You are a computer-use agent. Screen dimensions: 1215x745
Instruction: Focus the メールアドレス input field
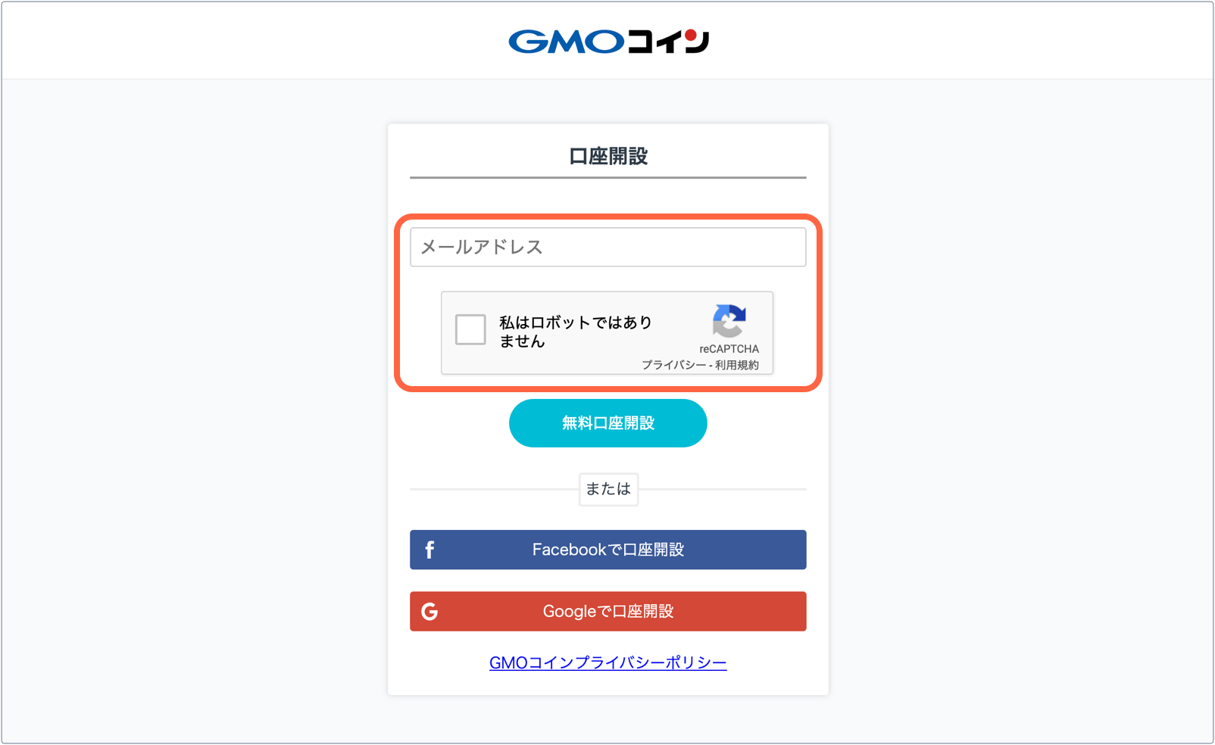pyautogui.click(x=608, y=247)
